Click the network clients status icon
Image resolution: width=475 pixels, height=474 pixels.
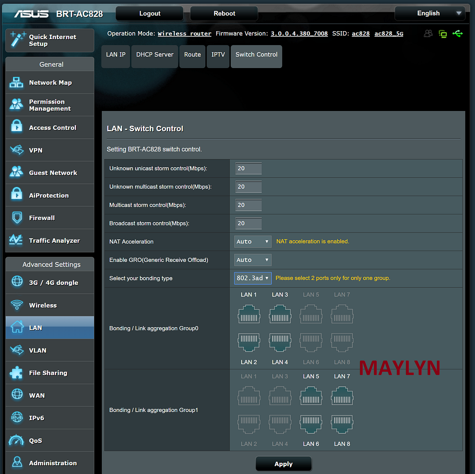tap(443, 34)
